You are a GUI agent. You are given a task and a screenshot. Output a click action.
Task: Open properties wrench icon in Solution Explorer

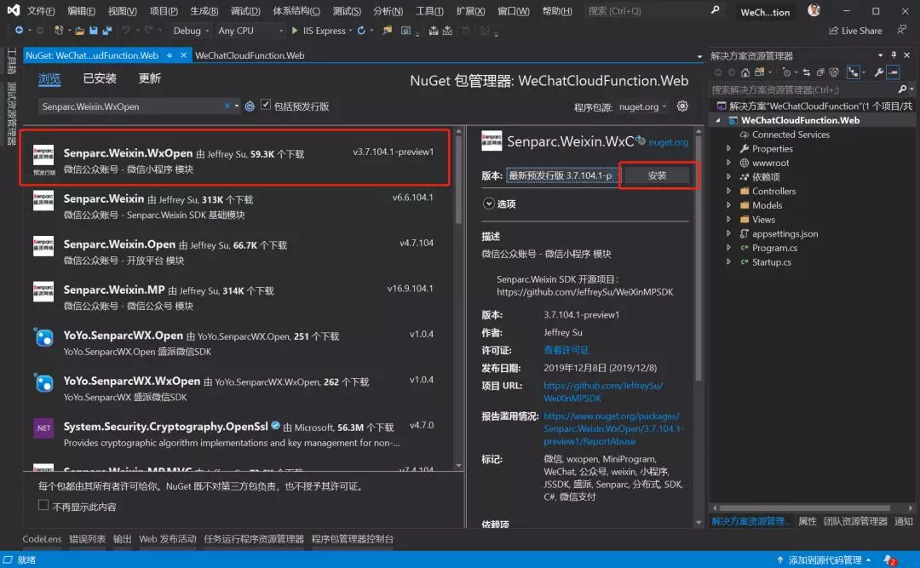click(x=878, y=72)
